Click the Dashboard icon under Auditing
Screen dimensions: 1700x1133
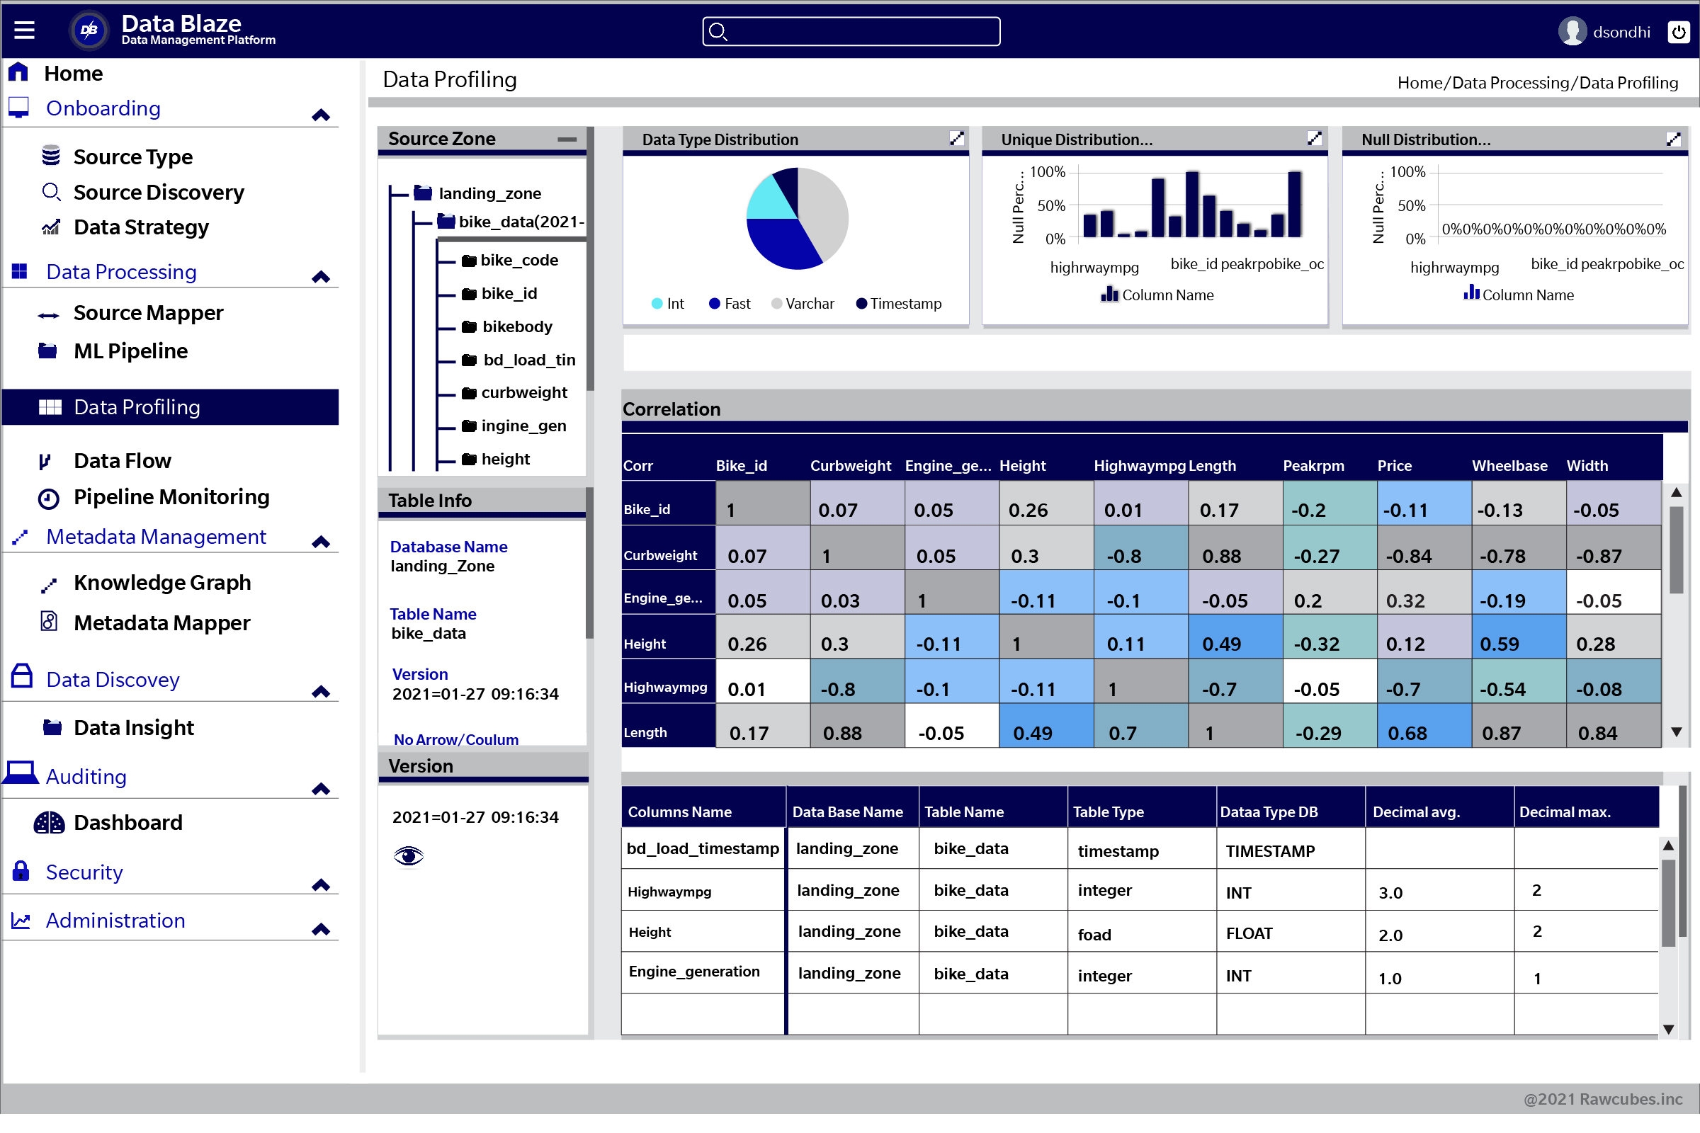coord(47,822)
